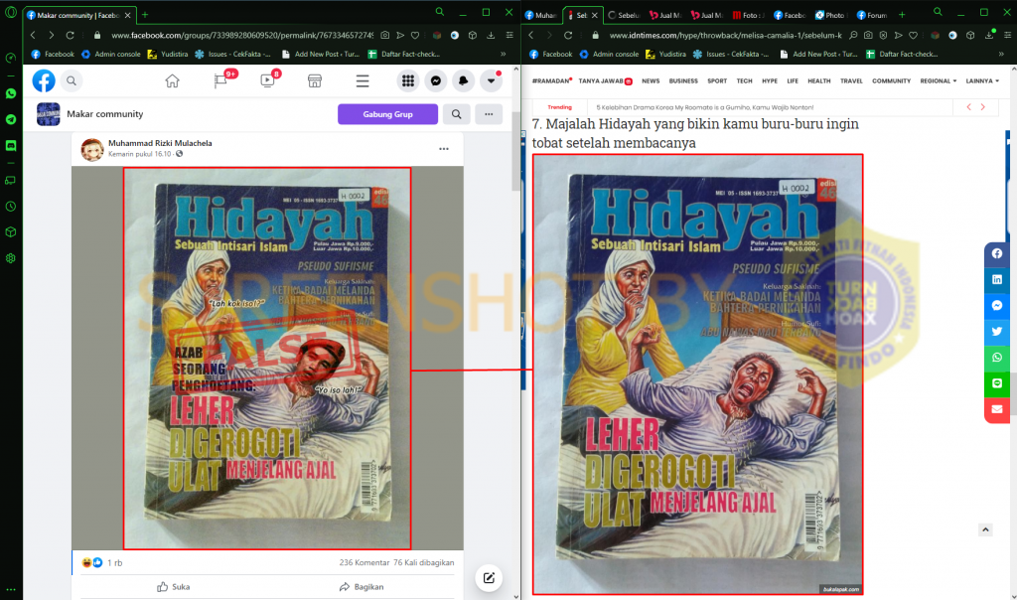Show more bookmarks in Facebook window

coord(504,54)
